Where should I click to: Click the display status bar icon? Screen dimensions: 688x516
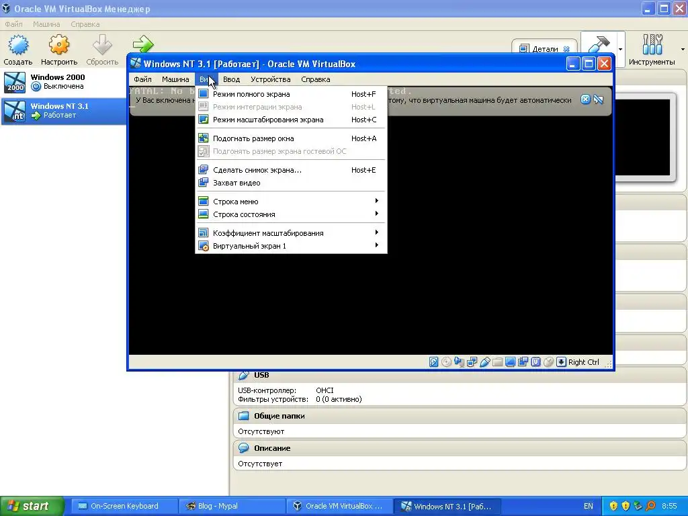pyautogui.click(x=510, y=362)
